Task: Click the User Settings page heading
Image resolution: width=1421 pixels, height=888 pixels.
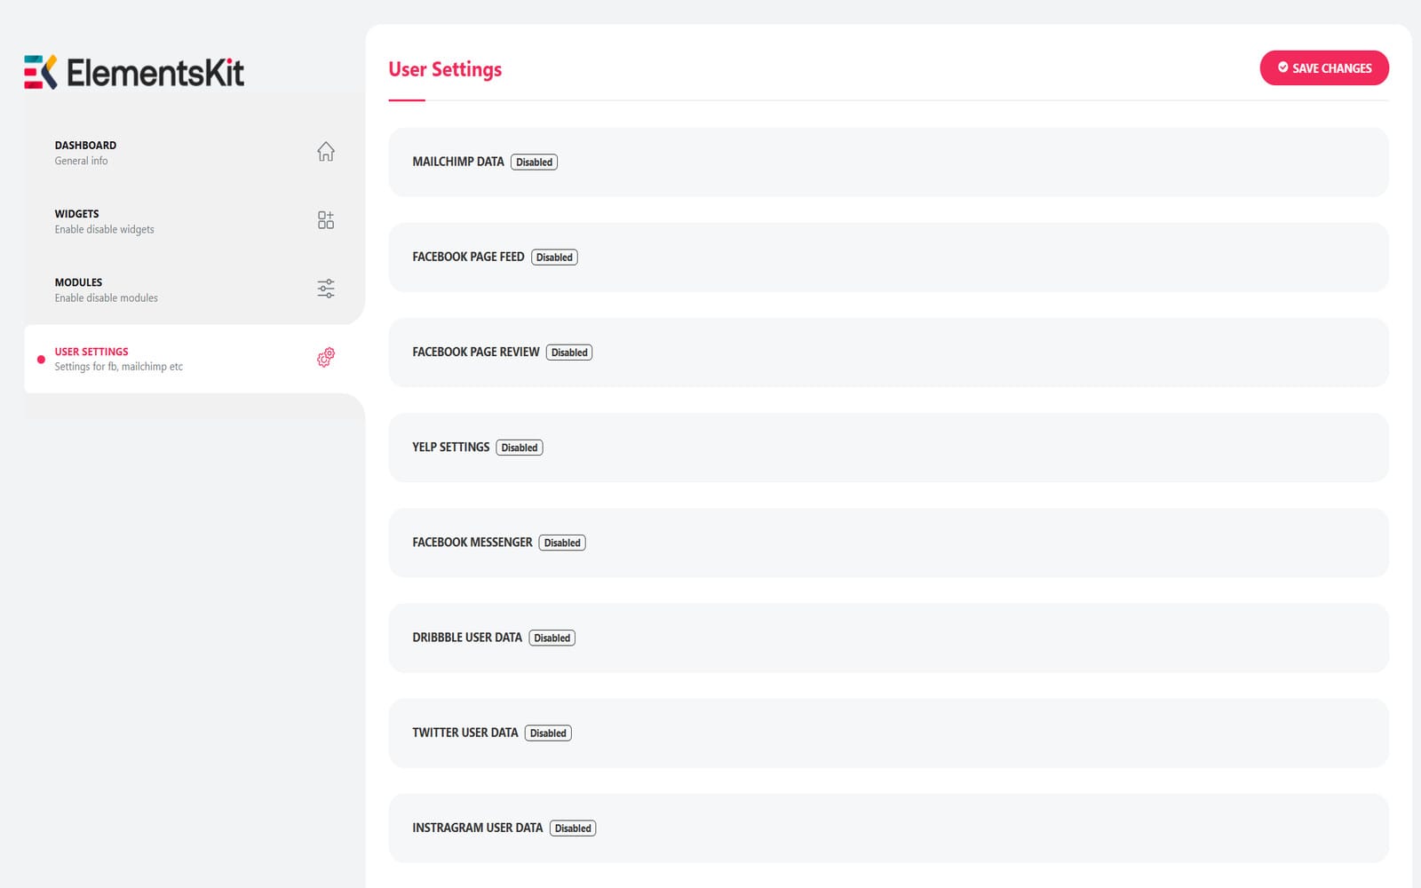Action: 445,69
